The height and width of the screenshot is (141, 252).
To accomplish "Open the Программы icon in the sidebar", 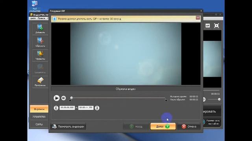I will point(40,82).
